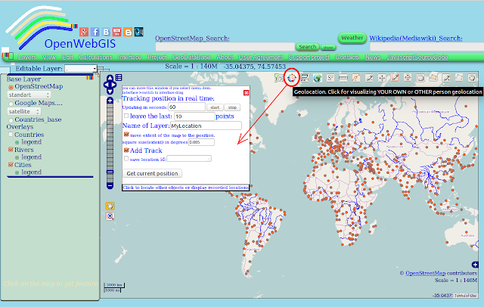Viewport: 484px width, 307px height.
Task: Select the OpenStreetMap base layer radio button
Action: 11,87
